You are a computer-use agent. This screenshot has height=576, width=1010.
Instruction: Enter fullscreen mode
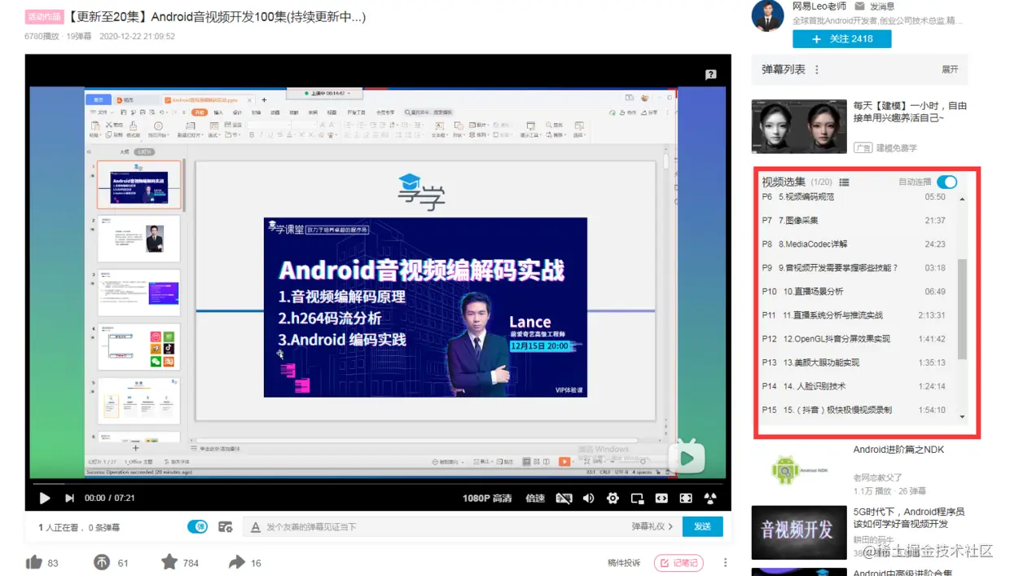point(710,498)
